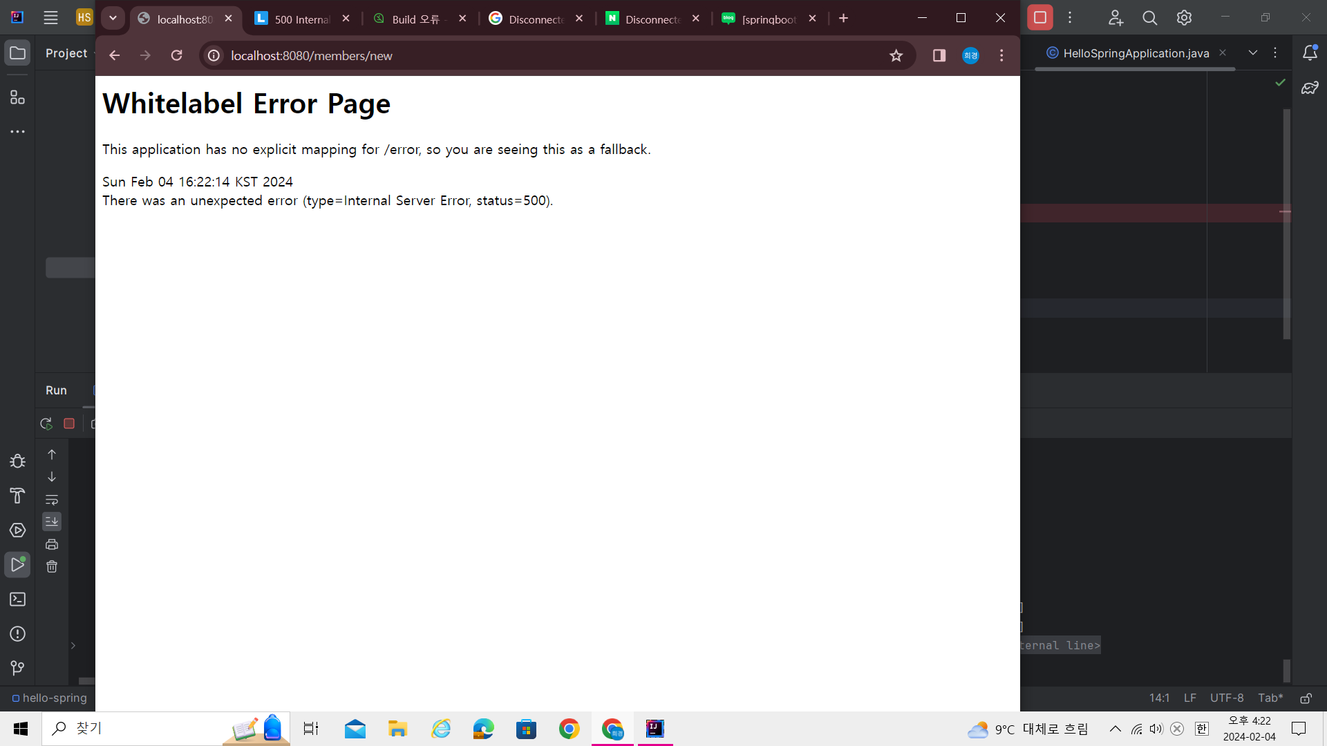Reload the localhost page

(x=177, y=55)
